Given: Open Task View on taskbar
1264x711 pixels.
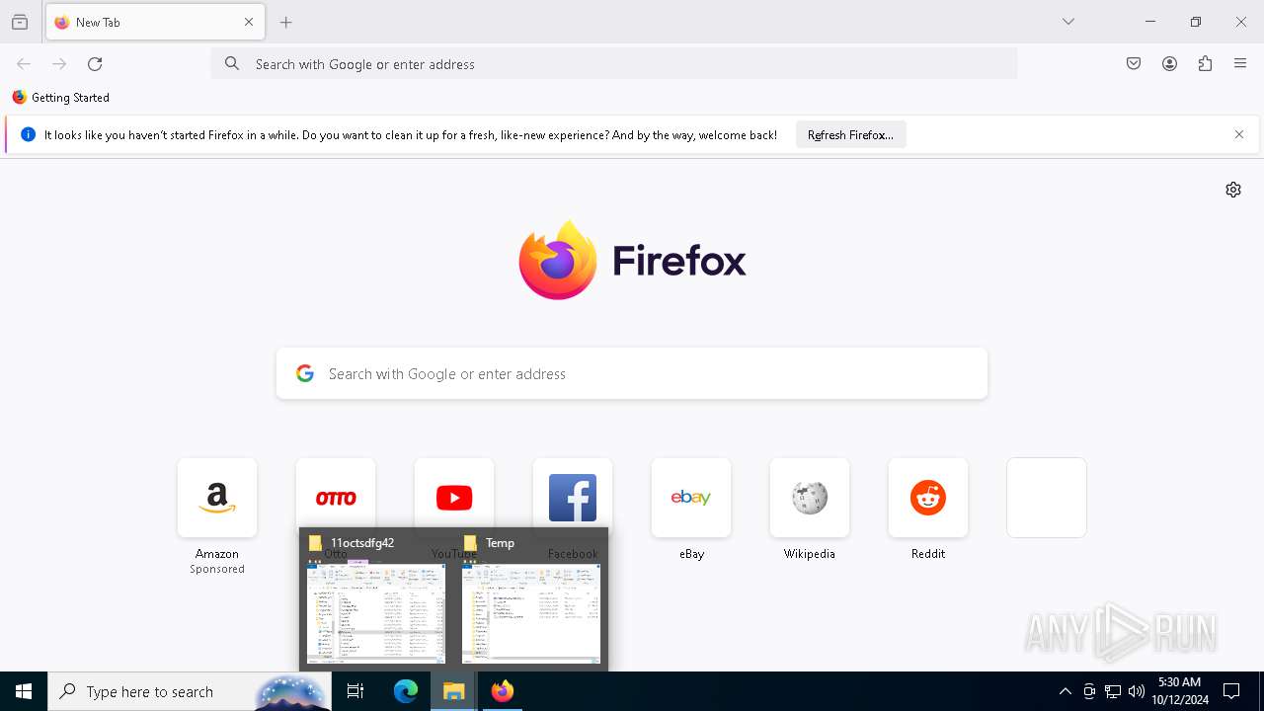Looking at the screenshot, I should (355, 691).
